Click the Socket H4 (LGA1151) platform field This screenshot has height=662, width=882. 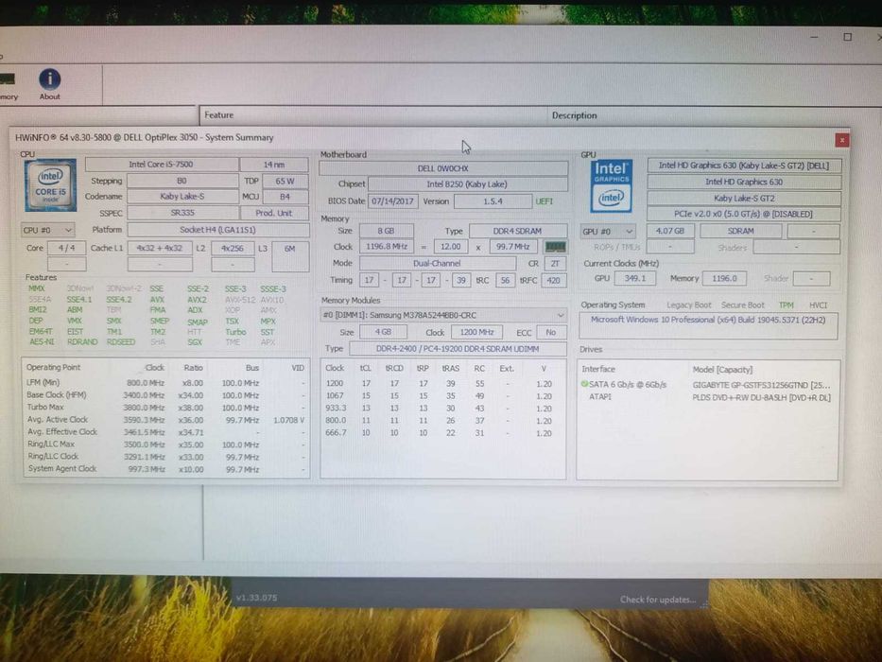coord(217,230)
